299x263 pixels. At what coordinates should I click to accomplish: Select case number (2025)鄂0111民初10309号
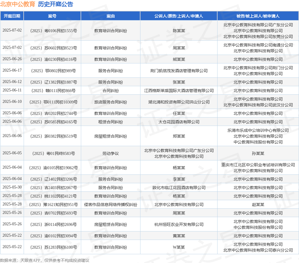pos(53,102)
